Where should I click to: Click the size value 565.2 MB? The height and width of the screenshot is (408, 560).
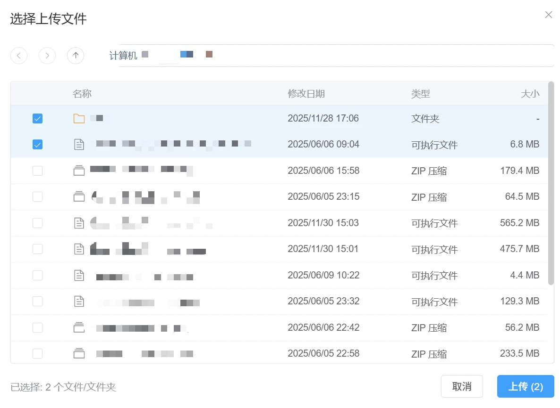click(520, 223)
